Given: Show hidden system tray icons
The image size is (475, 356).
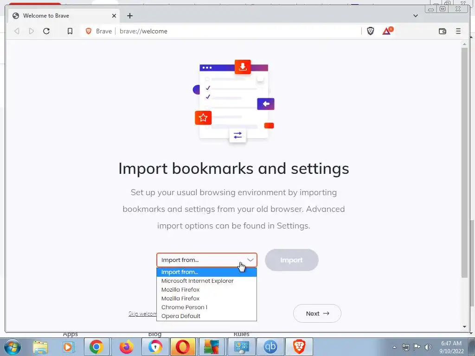Looking at the screenshot, I should click(x=394, y=347).
